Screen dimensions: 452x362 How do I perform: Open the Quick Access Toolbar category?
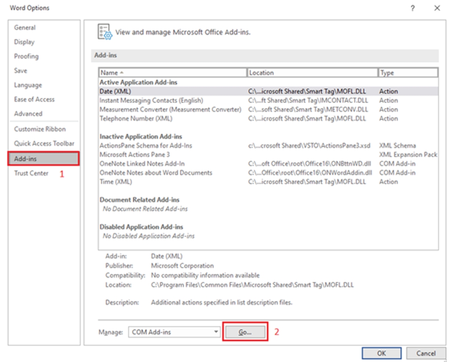tap(44, 144)
